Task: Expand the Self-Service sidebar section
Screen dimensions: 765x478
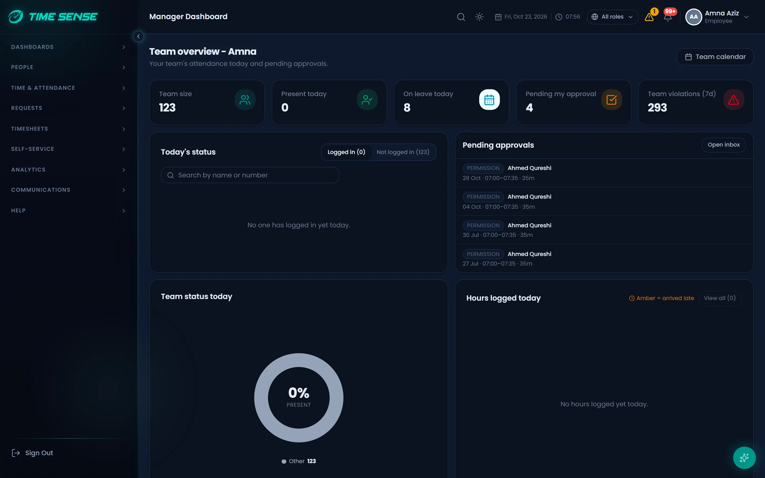Action: pos(68,149)
